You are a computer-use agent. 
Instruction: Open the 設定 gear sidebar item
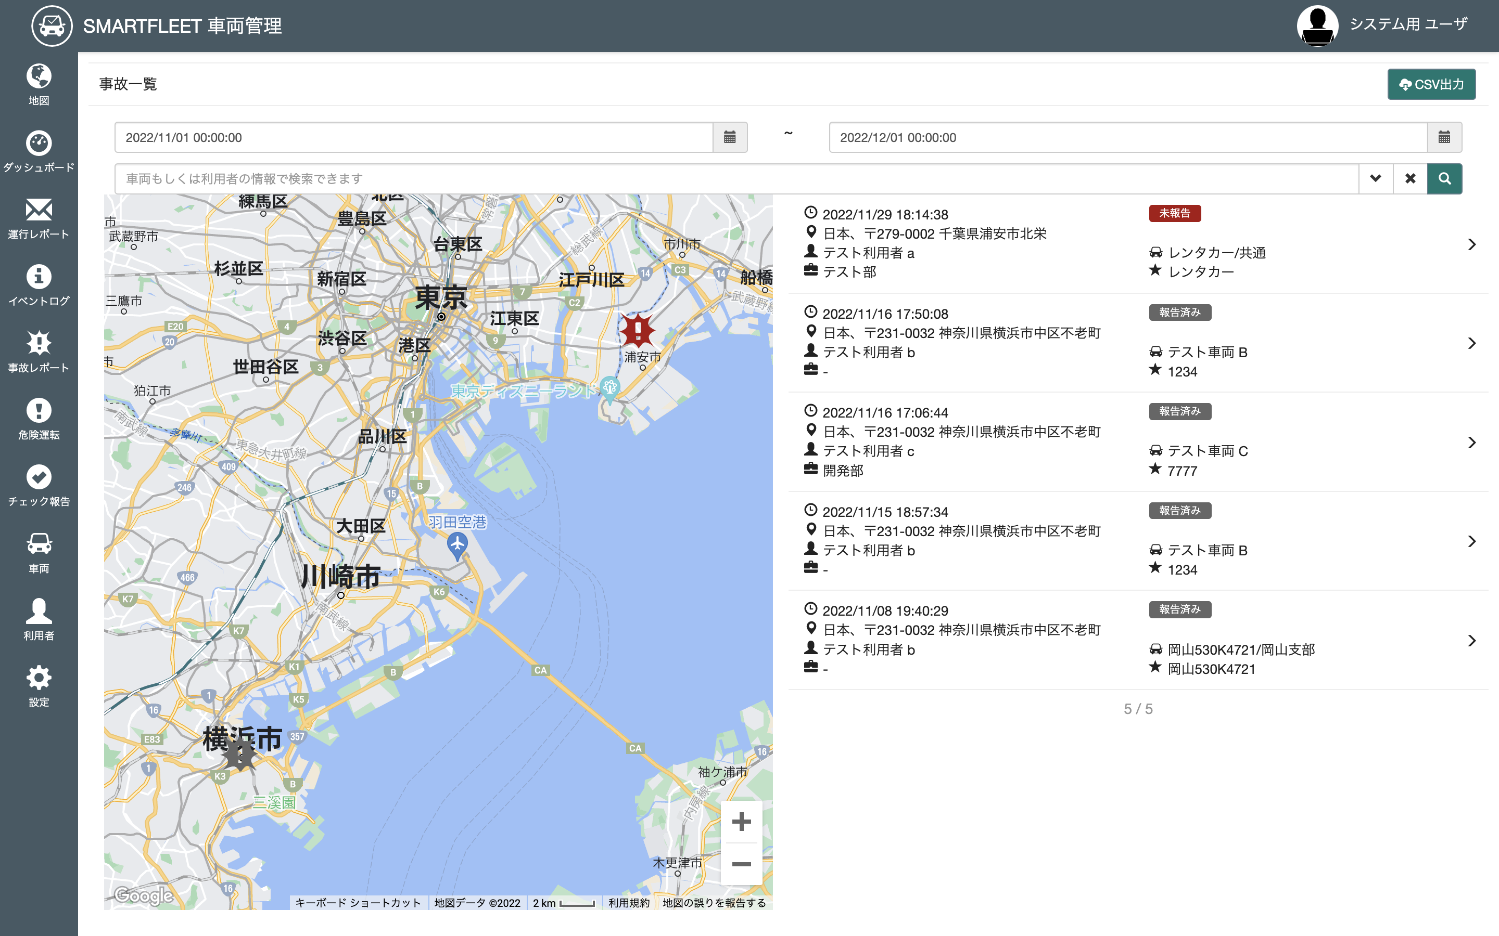point(39,686)
